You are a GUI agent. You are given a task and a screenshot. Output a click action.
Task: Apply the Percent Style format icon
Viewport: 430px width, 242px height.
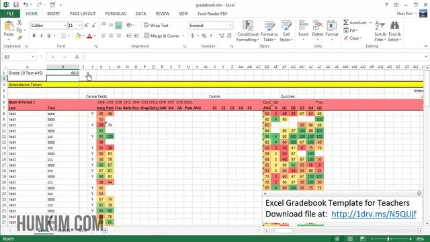[x=204, y=36]
